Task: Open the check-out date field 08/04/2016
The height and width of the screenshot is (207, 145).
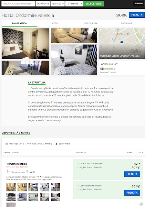Action: 57,4
